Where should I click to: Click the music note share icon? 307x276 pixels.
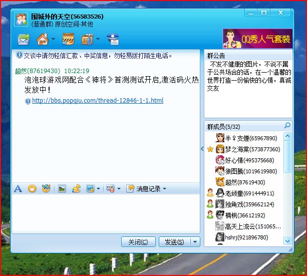click(76, 189)
